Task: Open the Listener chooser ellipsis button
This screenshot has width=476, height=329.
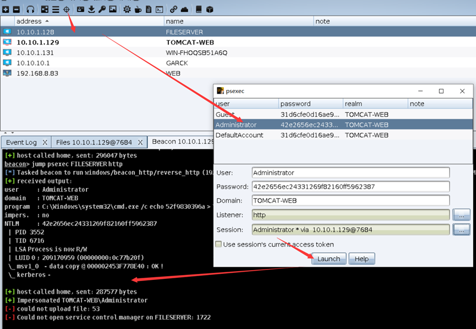Action: 462,215
